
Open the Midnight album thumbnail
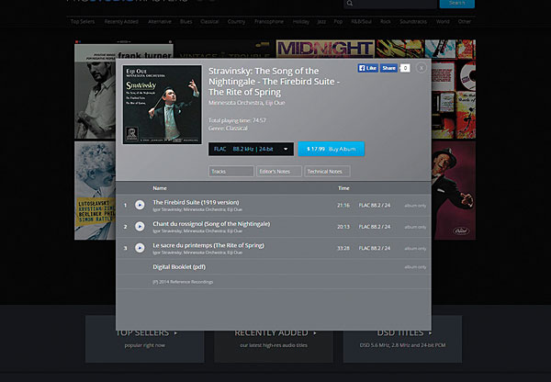325,49
